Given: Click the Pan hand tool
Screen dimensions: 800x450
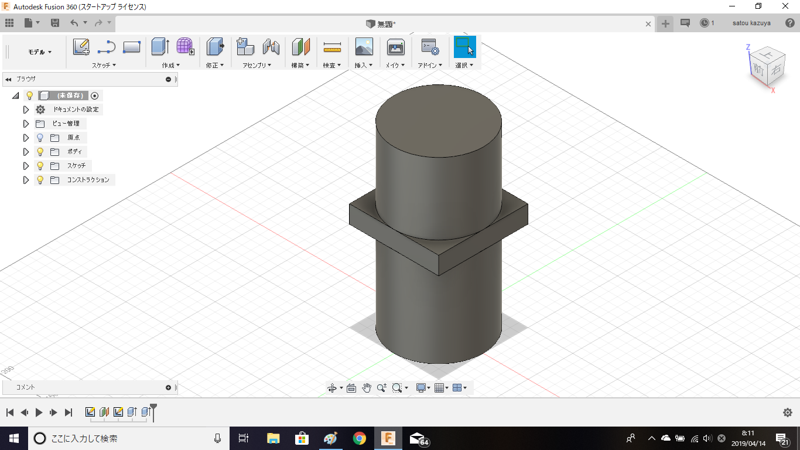Looking at the screenshot, I should [x=367, y=388].
